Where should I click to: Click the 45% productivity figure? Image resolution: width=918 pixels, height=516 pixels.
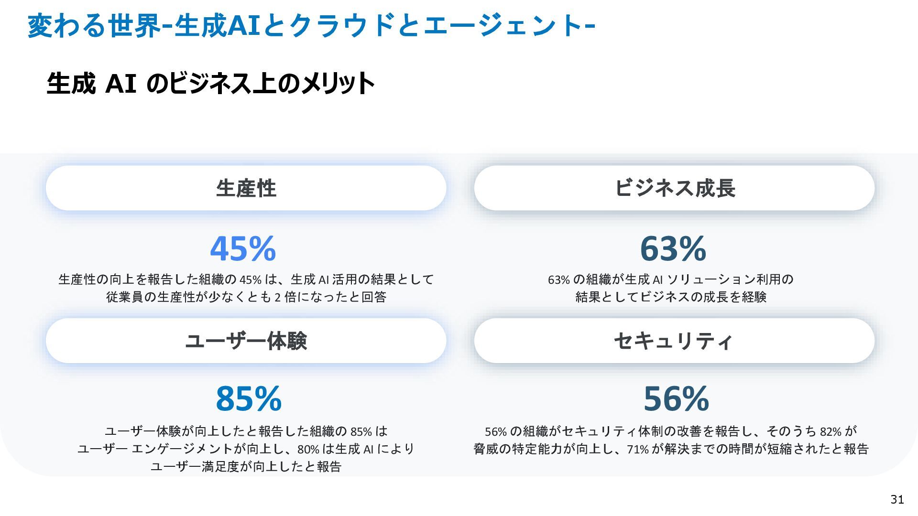(x=243, y=249)
